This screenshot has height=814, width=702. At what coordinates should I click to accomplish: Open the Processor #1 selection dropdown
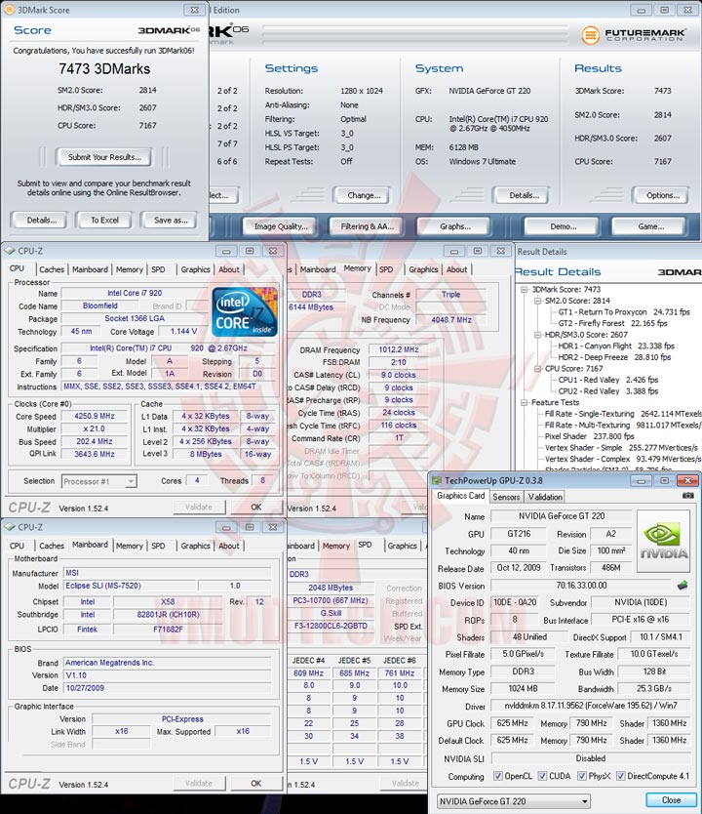coord(99,481)
